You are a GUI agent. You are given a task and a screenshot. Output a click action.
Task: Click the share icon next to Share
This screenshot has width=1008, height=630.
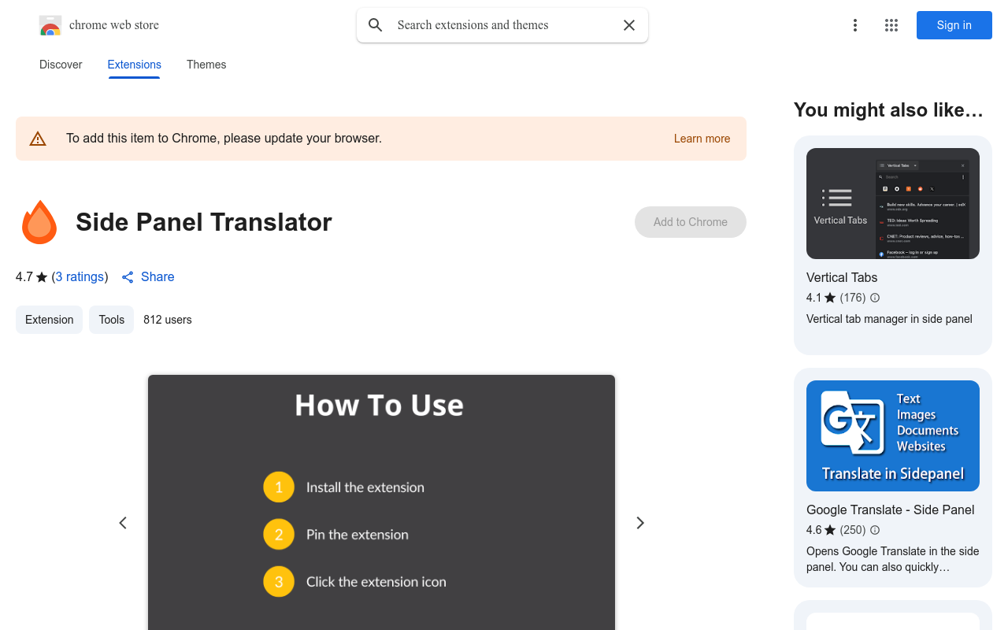128,277
